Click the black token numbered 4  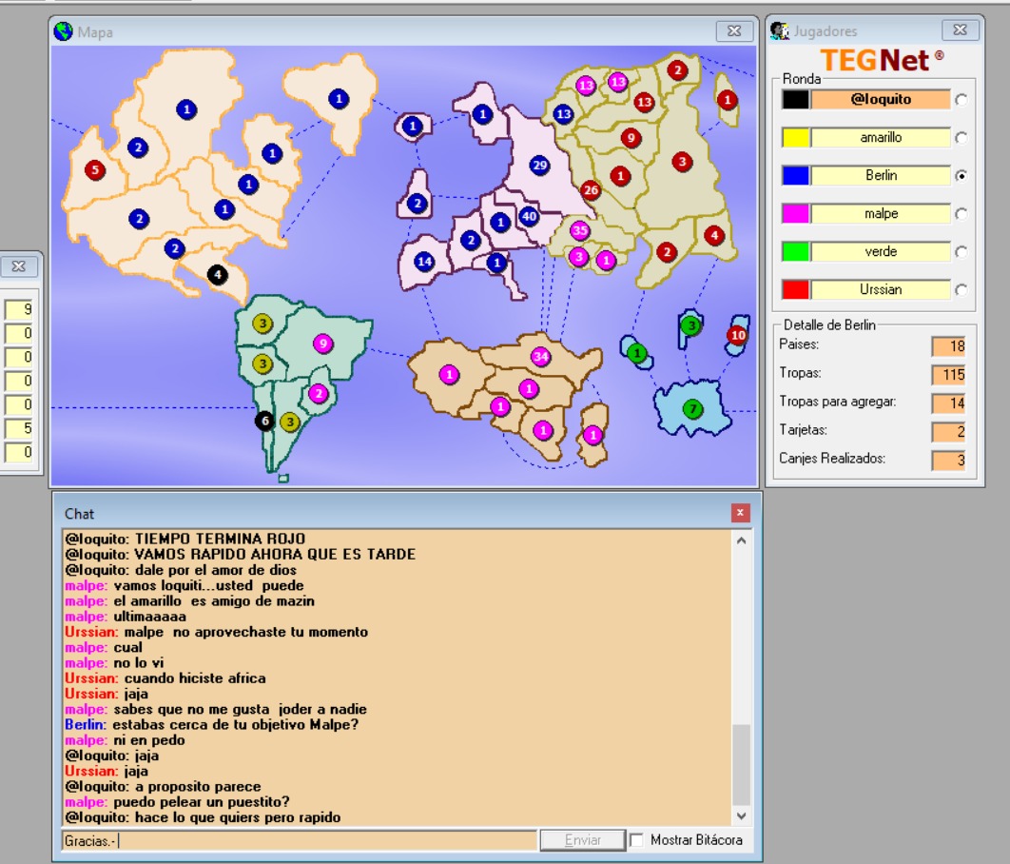(x=218, y=275)
